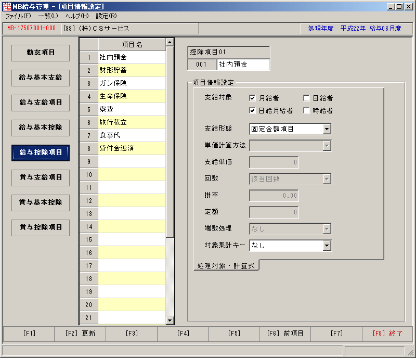Select the 食事代 row in the list
416x358 pixels.
click(x=132, y=135)
